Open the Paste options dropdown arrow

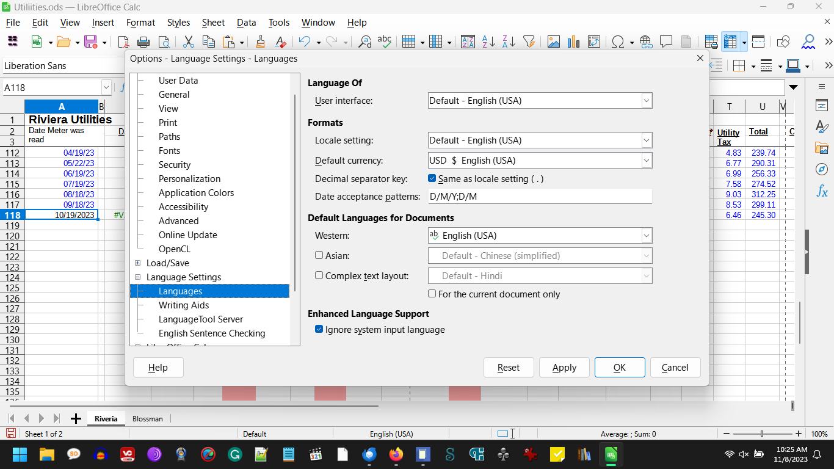[242, 42]
